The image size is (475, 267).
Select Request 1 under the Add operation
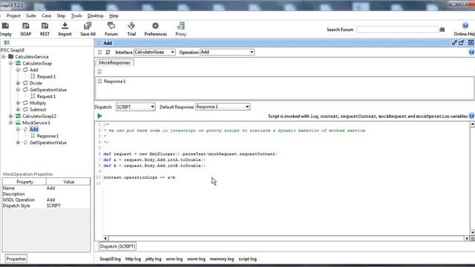pos(46,76)
